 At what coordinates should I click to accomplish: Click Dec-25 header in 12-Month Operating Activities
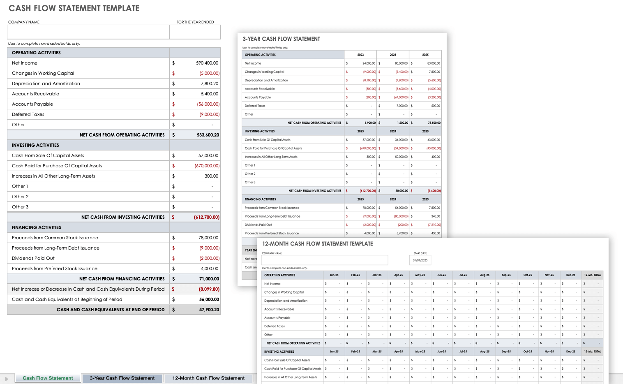point(571,275)
